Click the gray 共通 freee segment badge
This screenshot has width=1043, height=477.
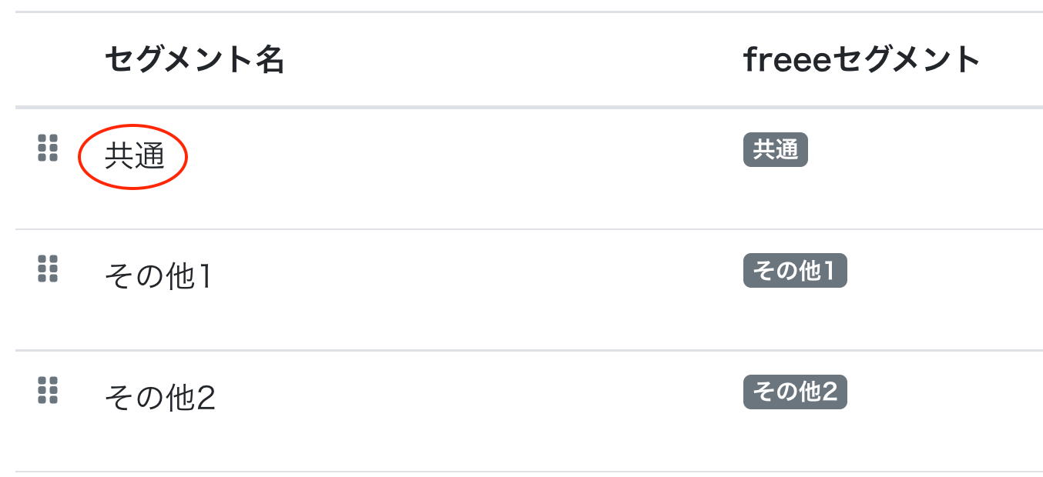775,150
